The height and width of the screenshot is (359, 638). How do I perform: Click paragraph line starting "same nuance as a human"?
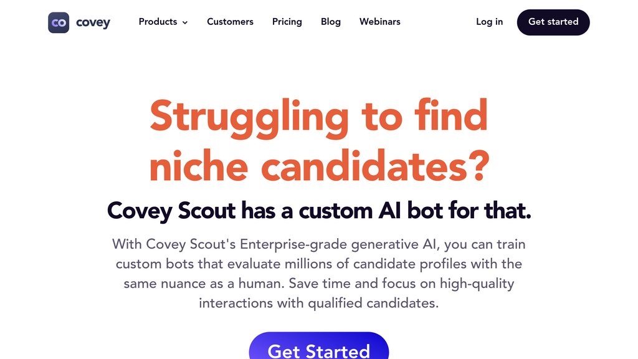(x=319, y=284)
